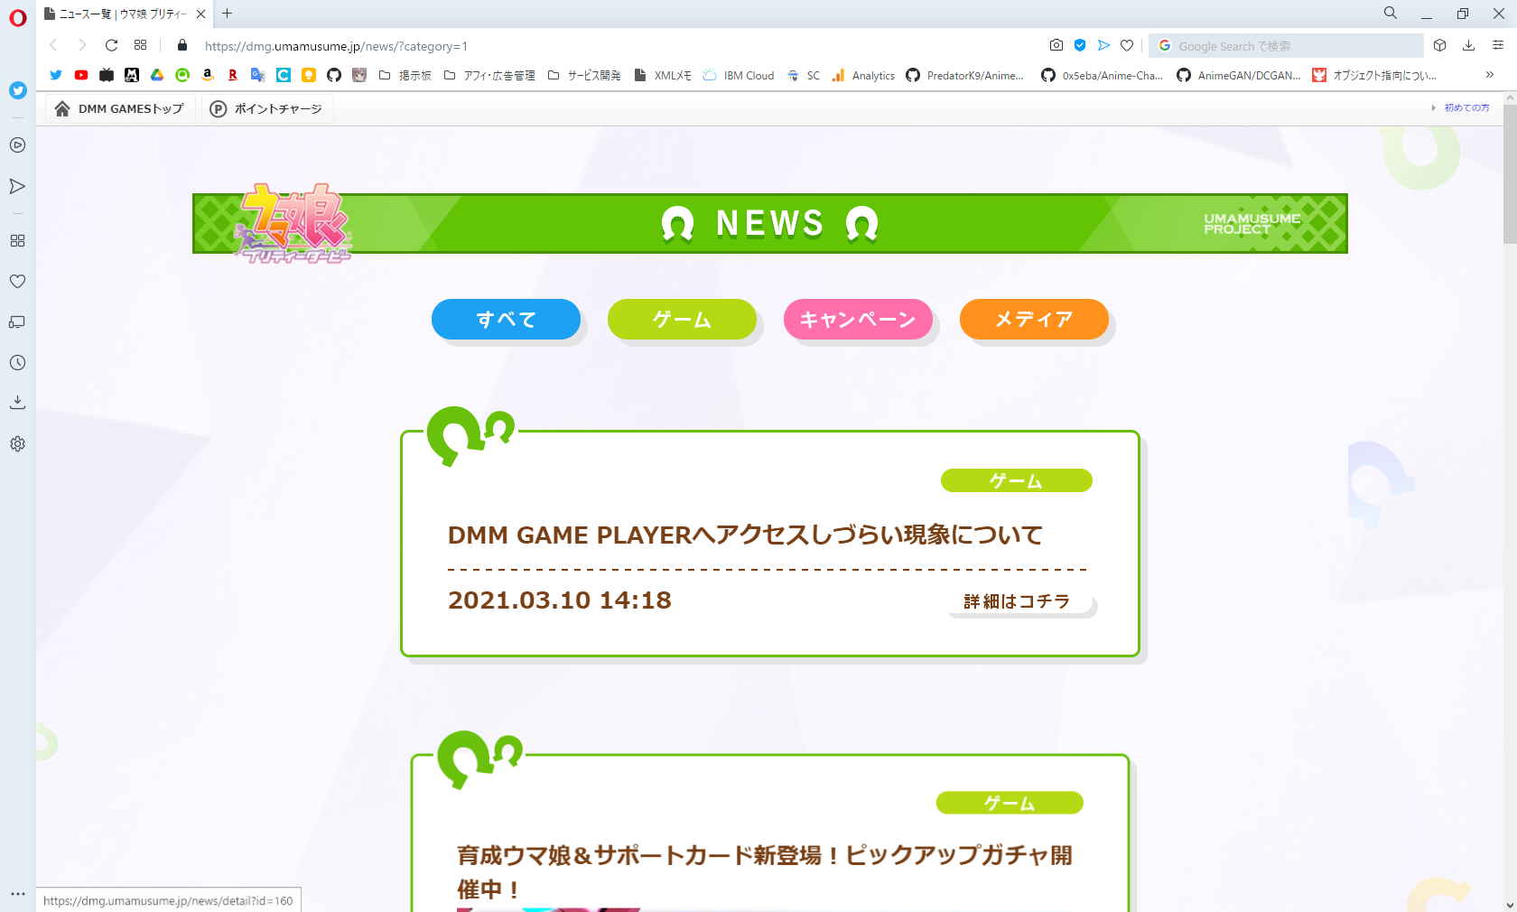The image size is (1517, 912).
Task: Open the standalone GitHub icon bookmark
Action: click(334, 75)
